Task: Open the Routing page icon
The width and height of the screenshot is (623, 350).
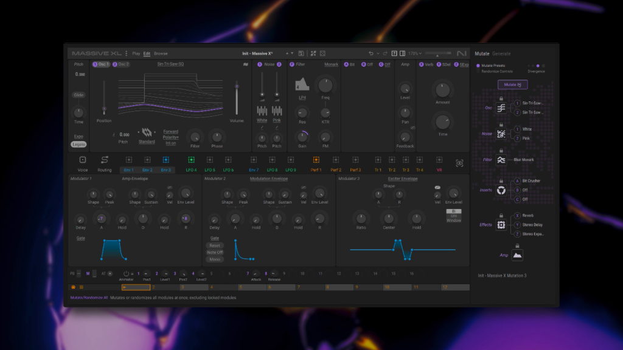Action: pyautogui.click(x=105, y=160)
